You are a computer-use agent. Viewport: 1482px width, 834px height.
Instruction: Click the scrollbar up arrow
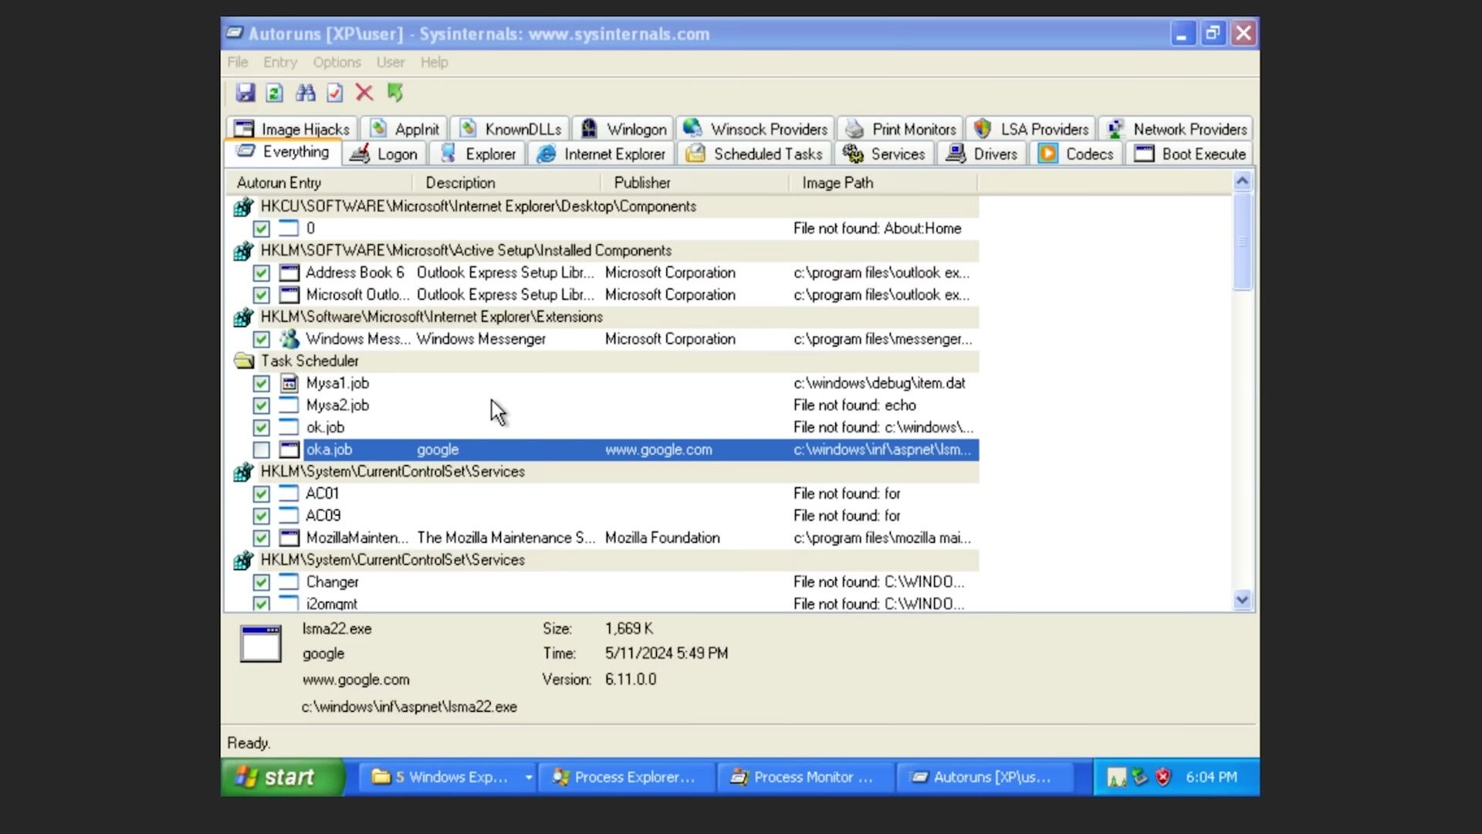tap(1242, 181)
